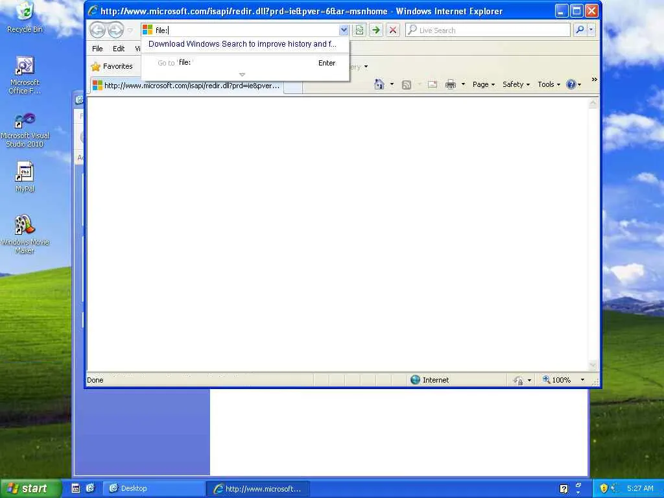
Task: Expand the autocomplete list chevron
Action: [x=243, y=75]
